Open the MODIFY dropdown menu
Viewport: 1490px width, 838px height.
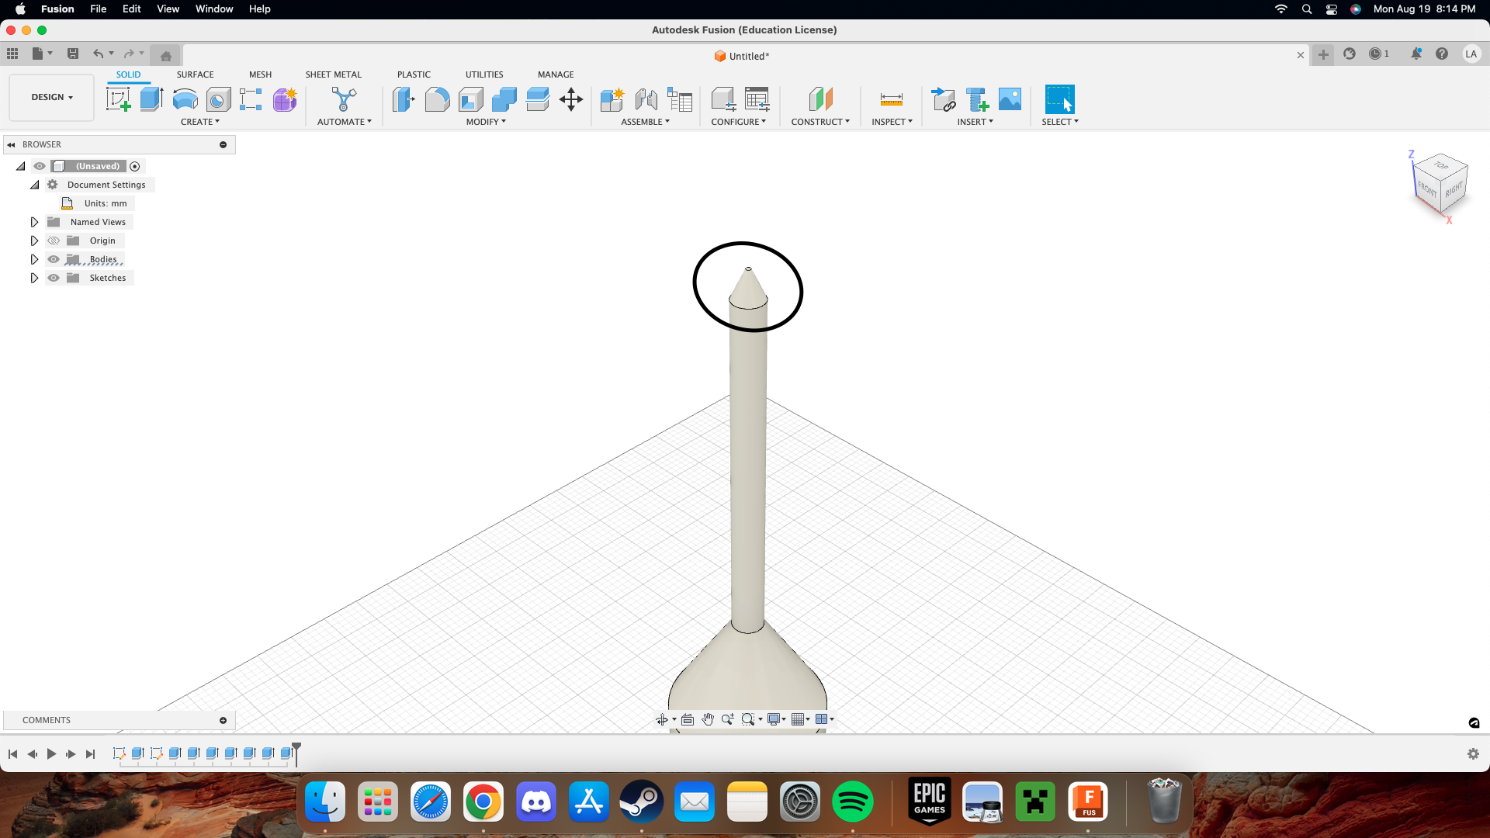(486, 122)
